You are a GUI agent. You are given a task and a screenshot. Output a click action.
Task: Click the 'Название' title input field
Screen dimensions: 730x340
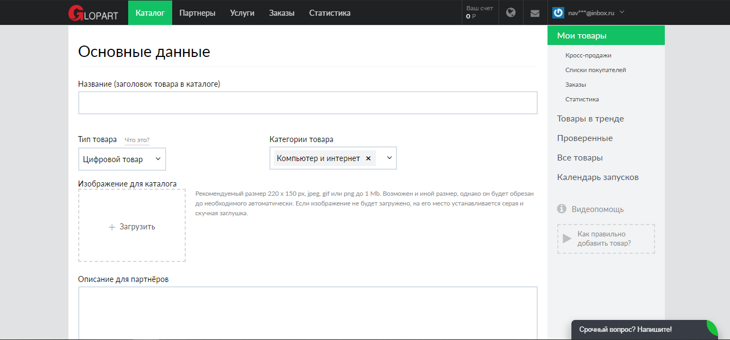307,102
